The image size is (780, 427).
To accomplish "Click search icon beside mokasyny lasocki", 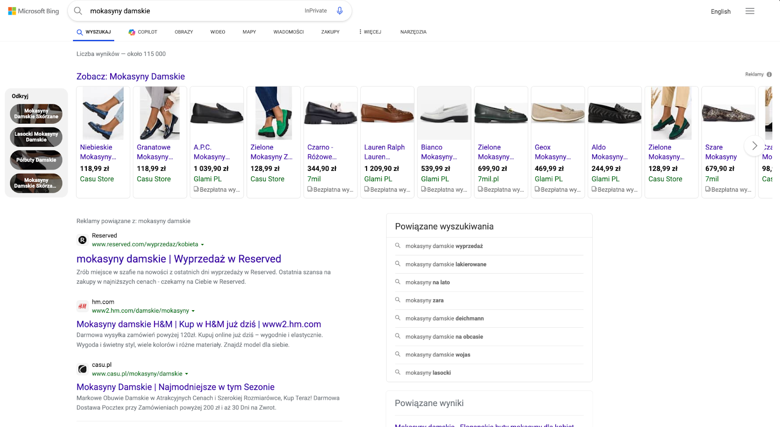I will 398,372.
